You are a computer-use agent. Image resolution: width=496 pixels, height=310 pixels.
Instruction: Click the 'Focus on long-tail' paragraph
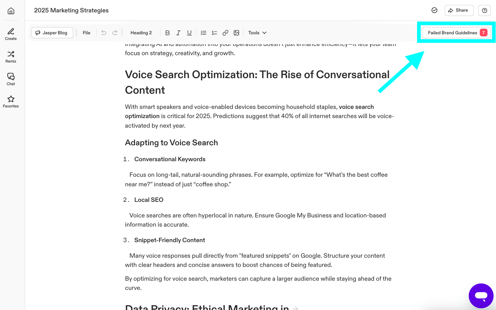[256, 179]
